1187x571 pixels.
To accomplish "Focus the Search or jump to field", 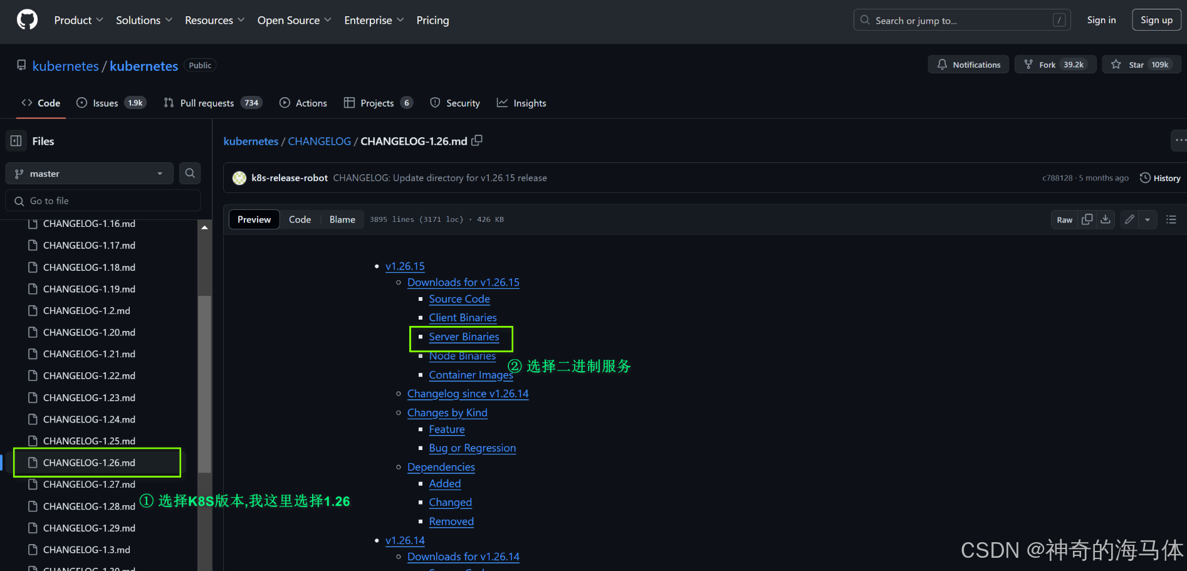I will [962, 20].
